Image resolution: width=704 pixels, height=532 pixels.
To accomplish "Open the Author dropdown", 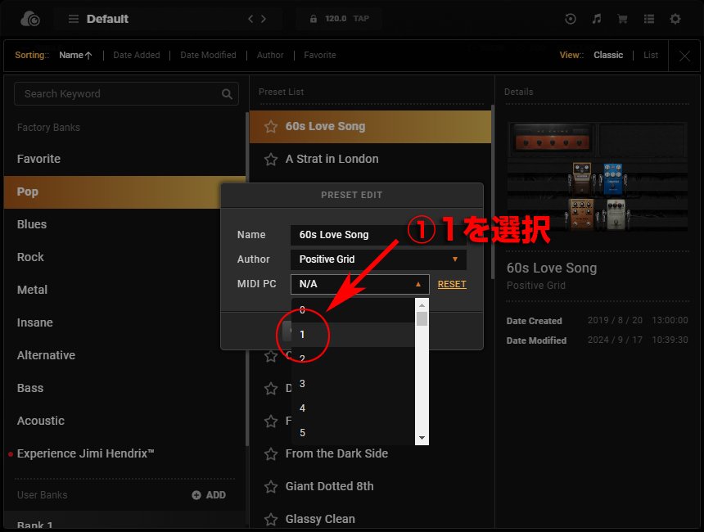I will (x=378, y=259).
